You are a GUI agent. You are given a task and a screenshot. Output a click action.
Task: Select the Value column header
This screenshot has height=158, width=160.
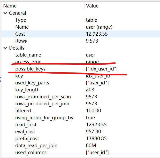(92, 6)
